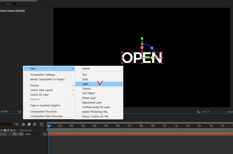
Task: Open the Full resolution dropdown
Action: 19,112
